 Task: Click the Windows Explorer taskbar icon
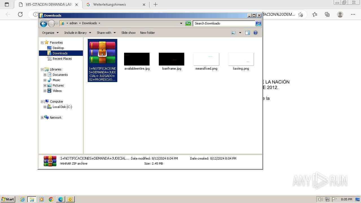click(32, 199)
